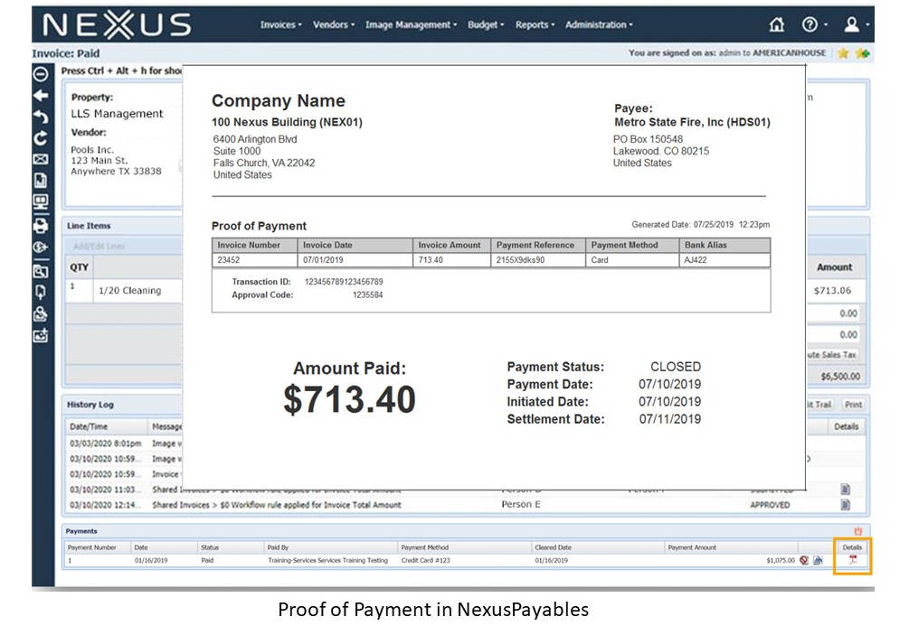
Task: Click the red void icon on the payment
Action: [x=804, y=560]
